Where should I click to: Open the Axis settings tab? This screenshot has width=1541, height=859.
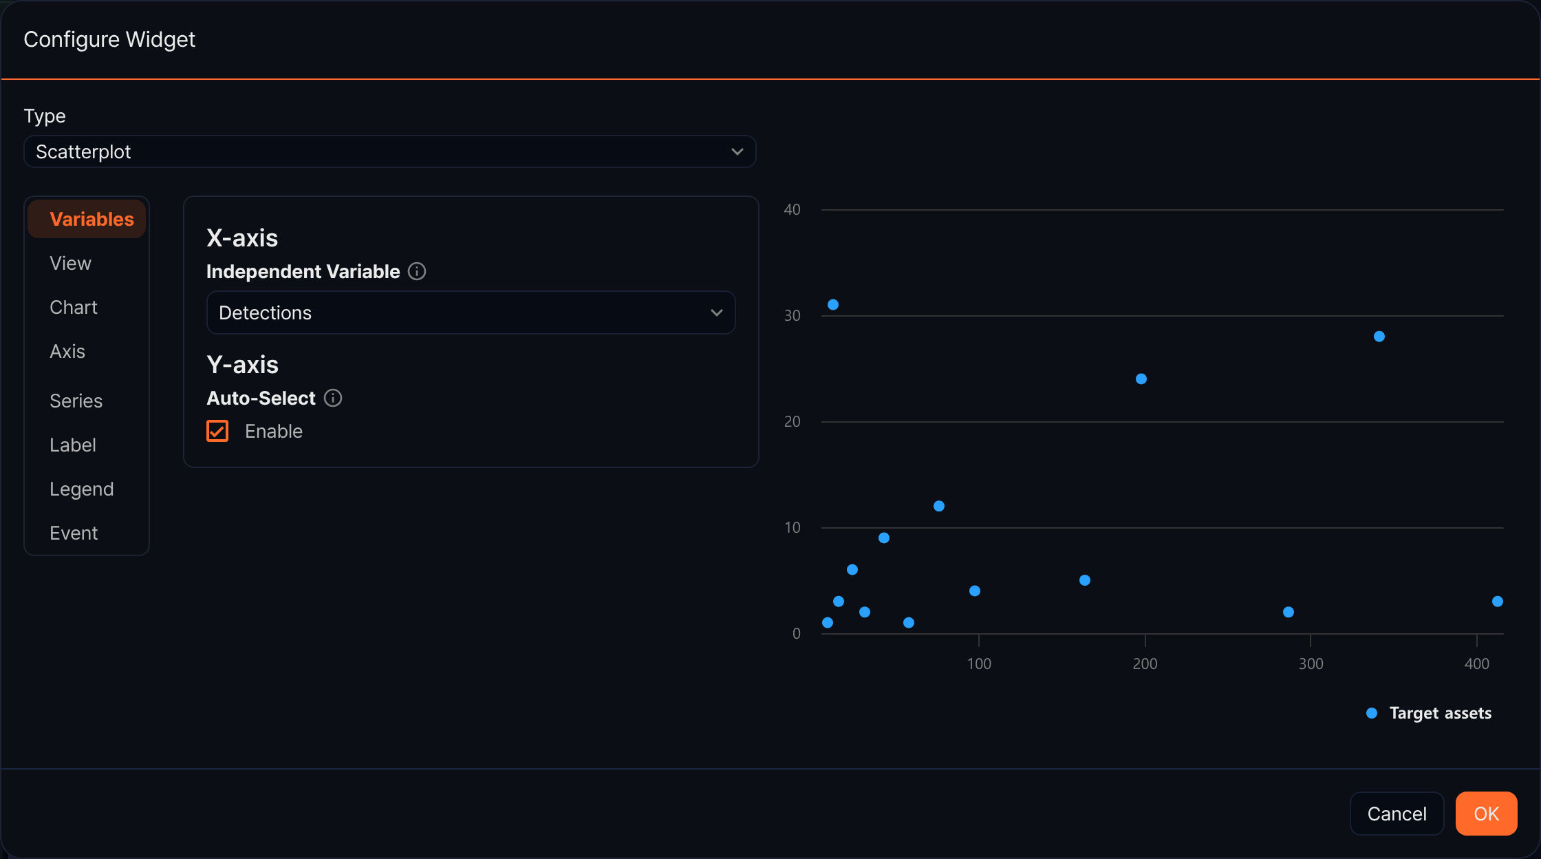click(67, 351)
